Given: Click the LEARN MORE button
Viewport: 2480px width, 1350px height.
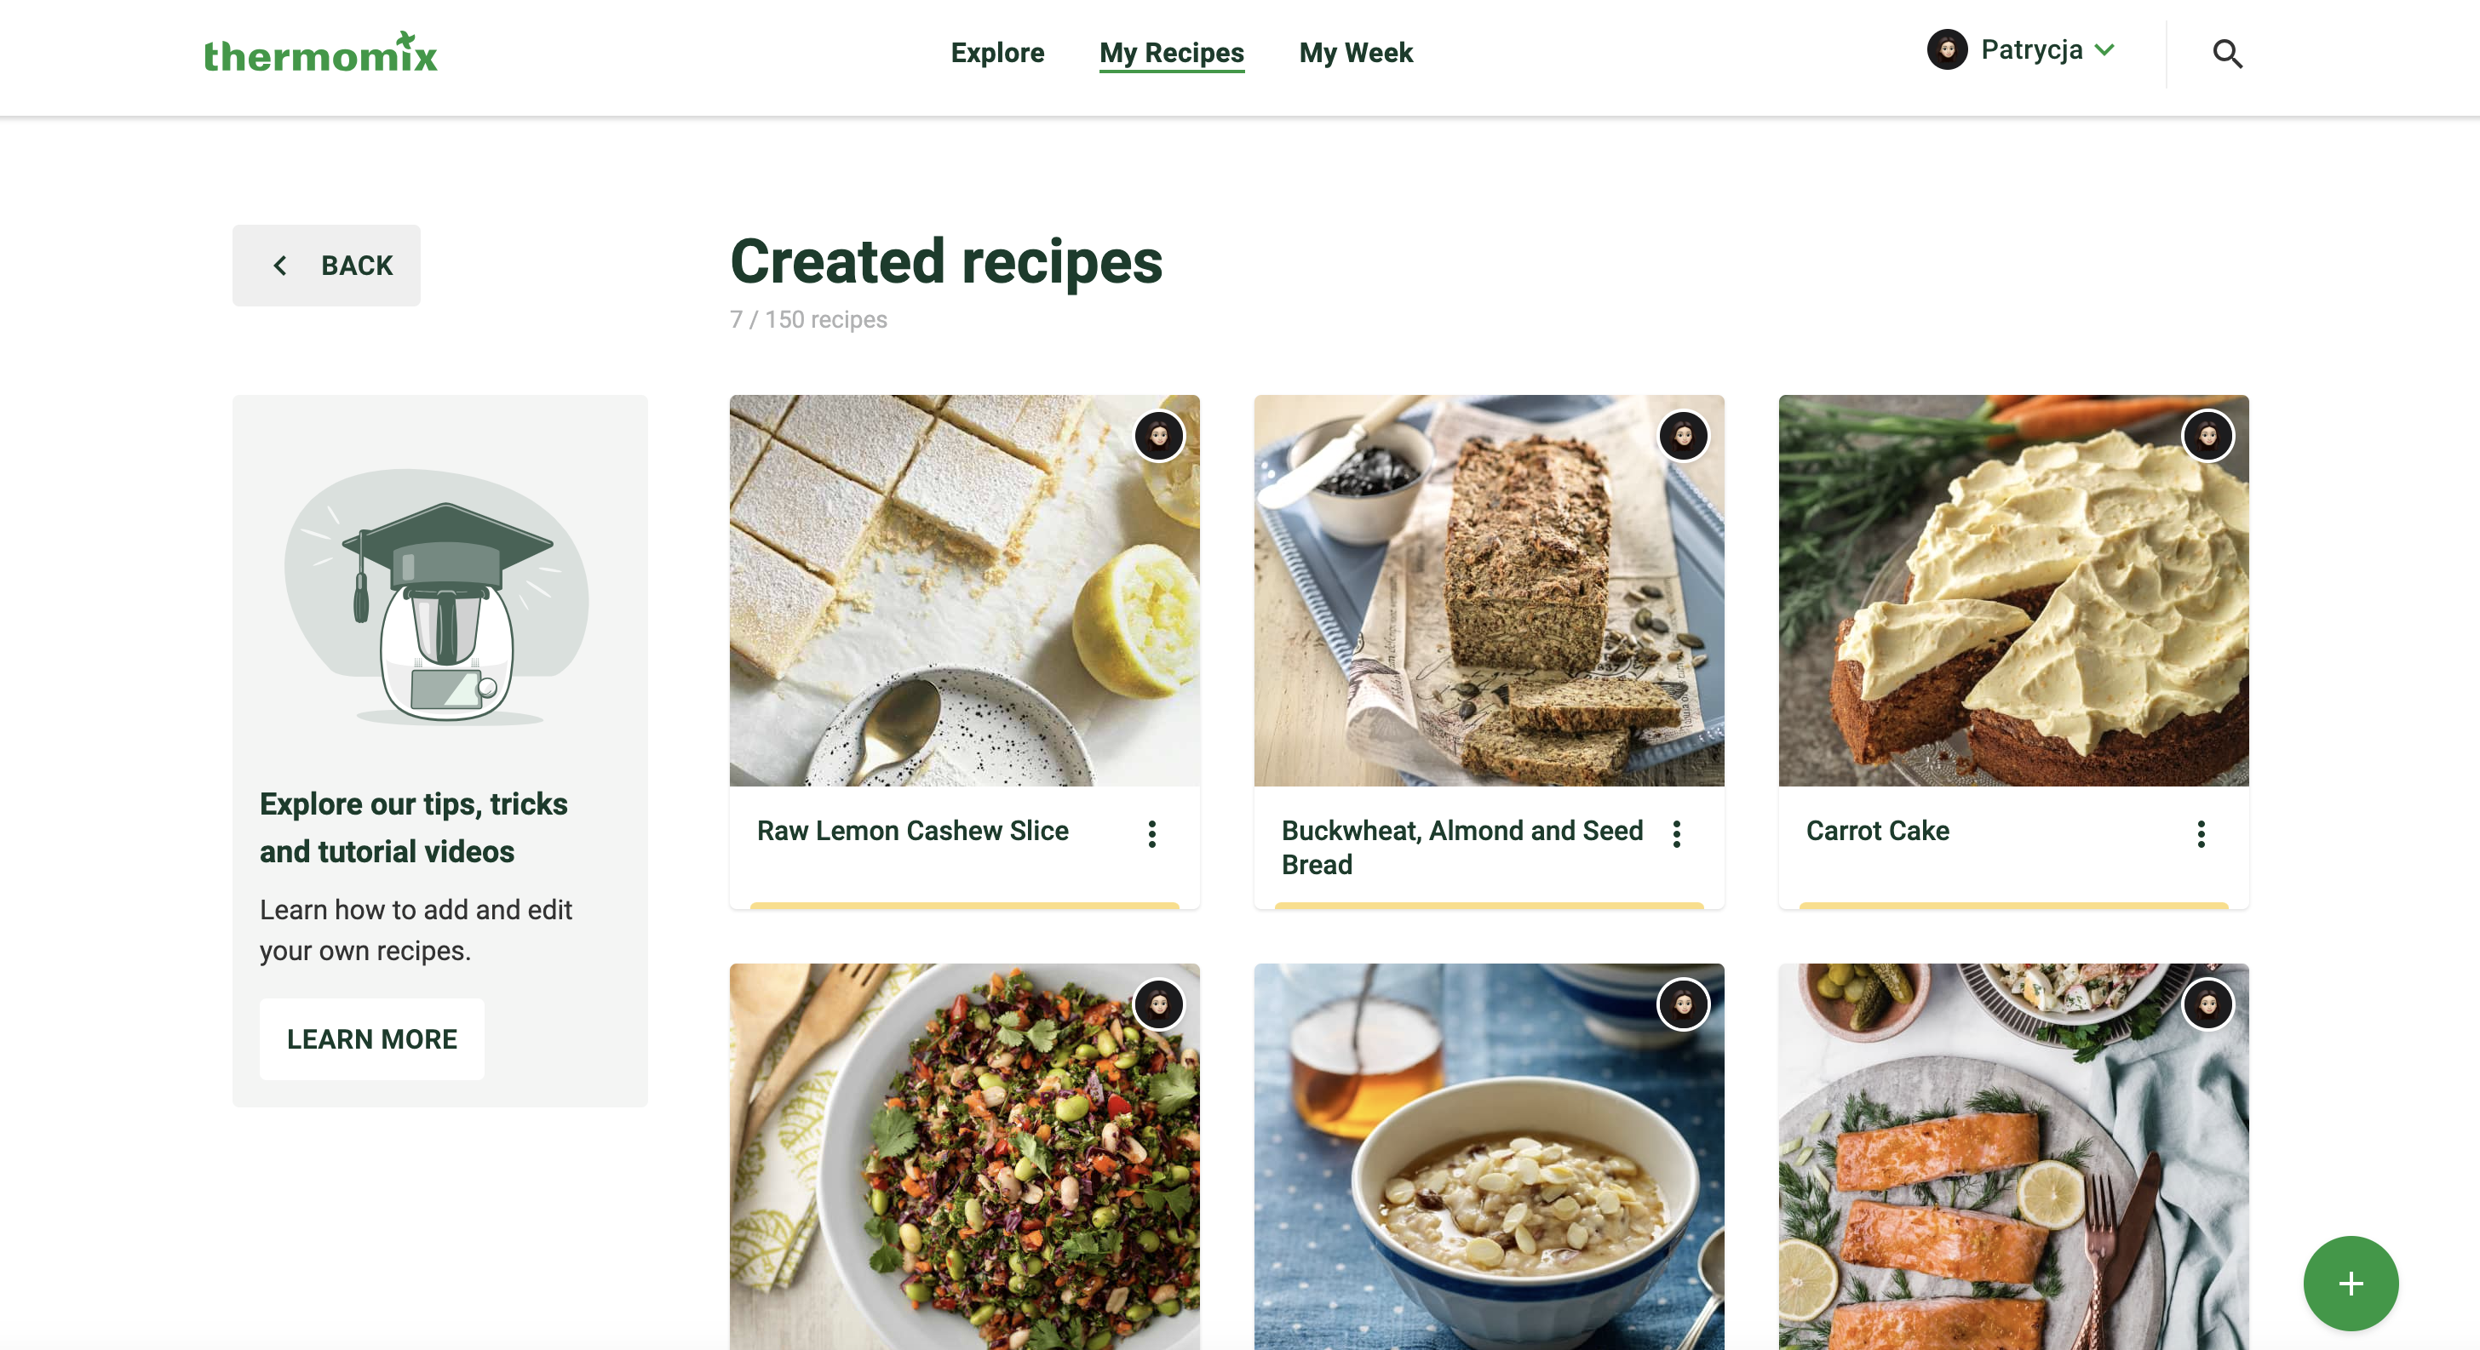Looking at the screenshot, I should [x=371, y=1039].
